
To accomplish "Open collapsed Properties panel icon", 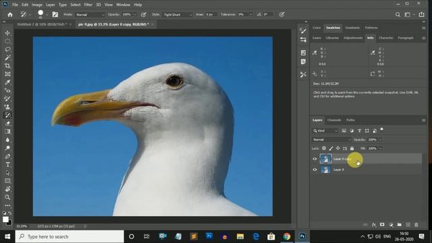I will (x=303, y=53).
